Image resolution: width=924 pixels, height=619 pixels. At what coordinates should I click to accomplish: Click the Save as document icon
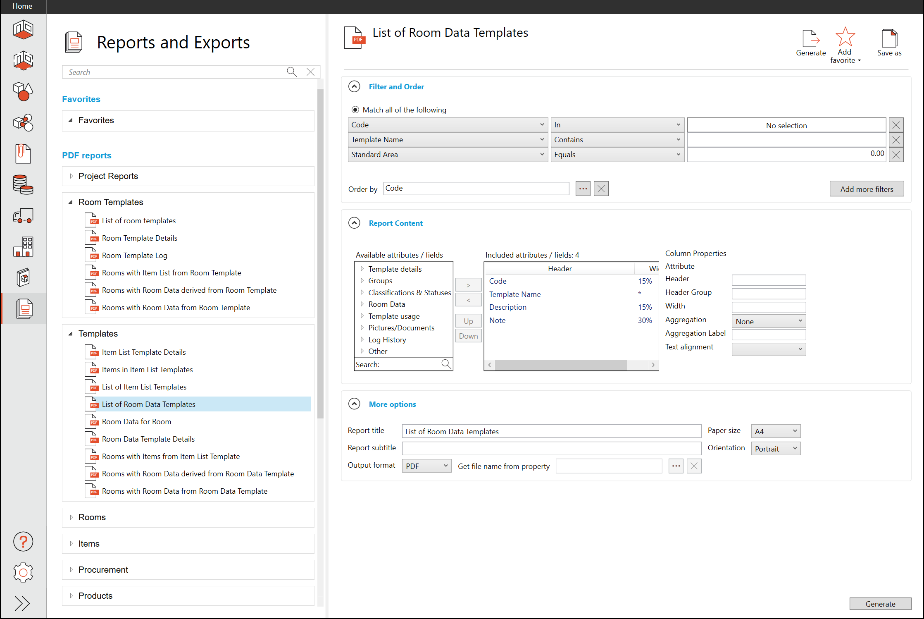click(x=889, y=39)
